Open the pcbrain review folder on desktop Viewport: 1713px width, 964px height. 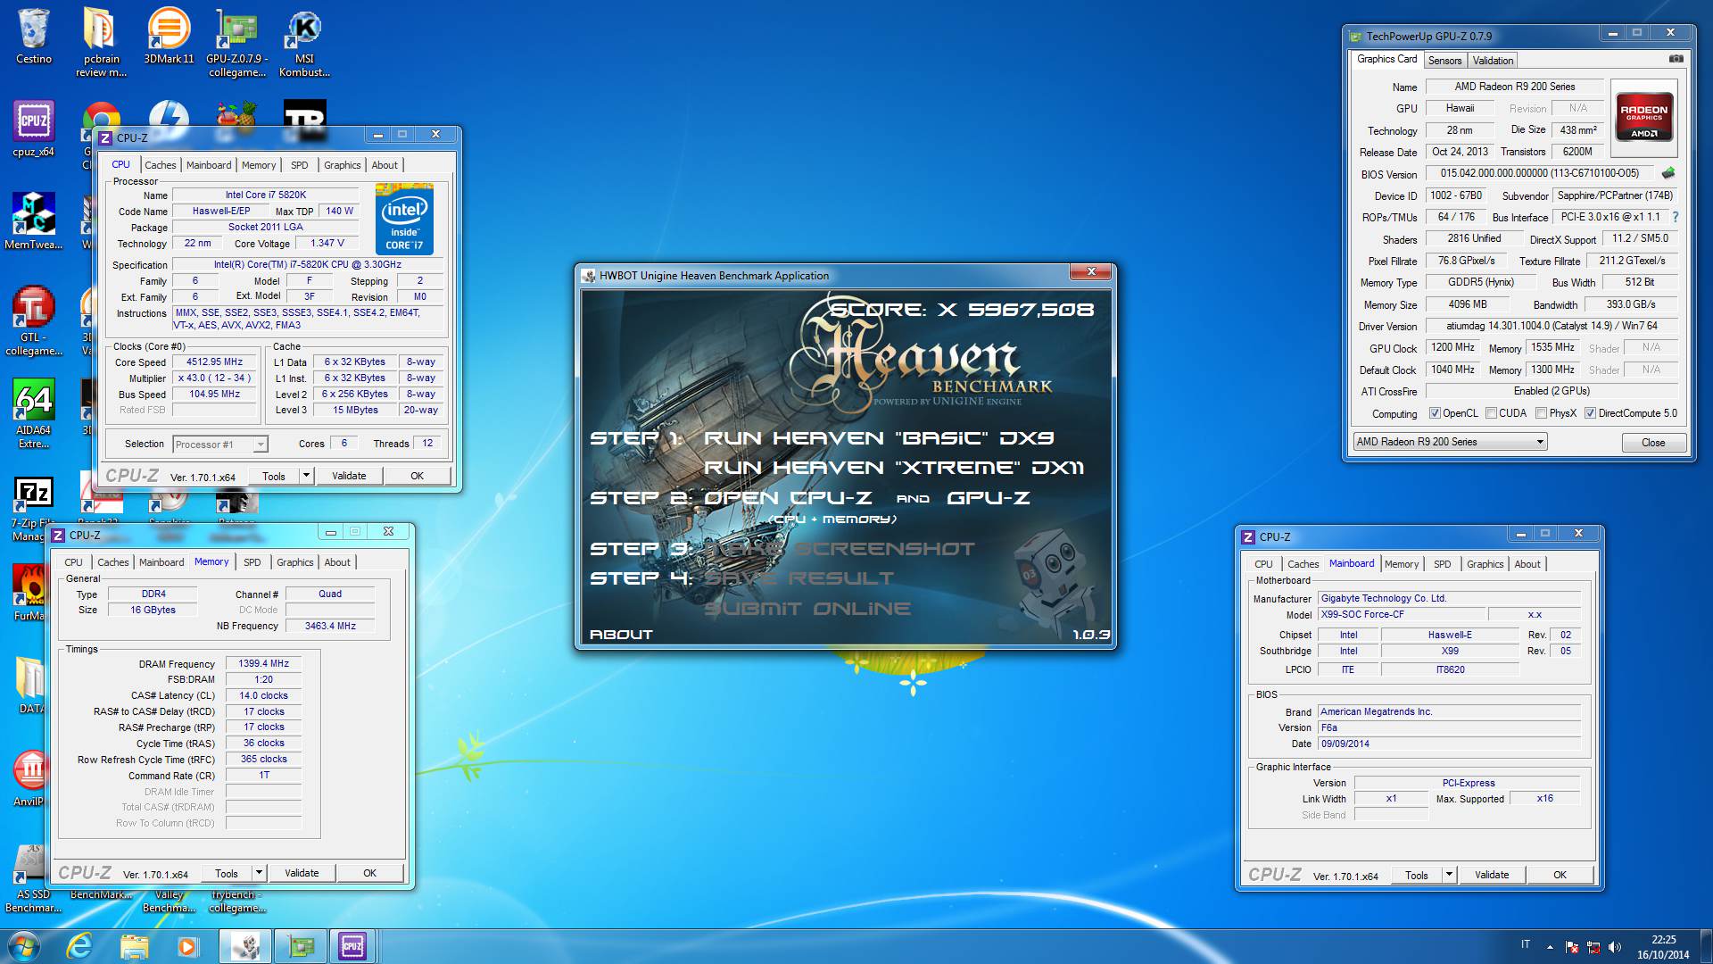[x=101, y=41]
